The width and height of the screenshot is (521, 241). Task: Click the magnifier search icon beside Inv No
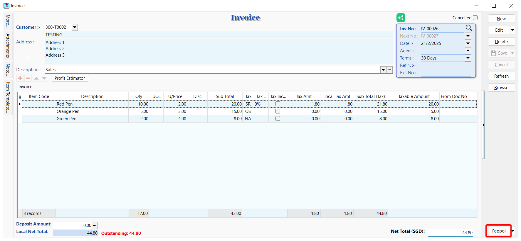pyautogui.click(x=469, y=28)
